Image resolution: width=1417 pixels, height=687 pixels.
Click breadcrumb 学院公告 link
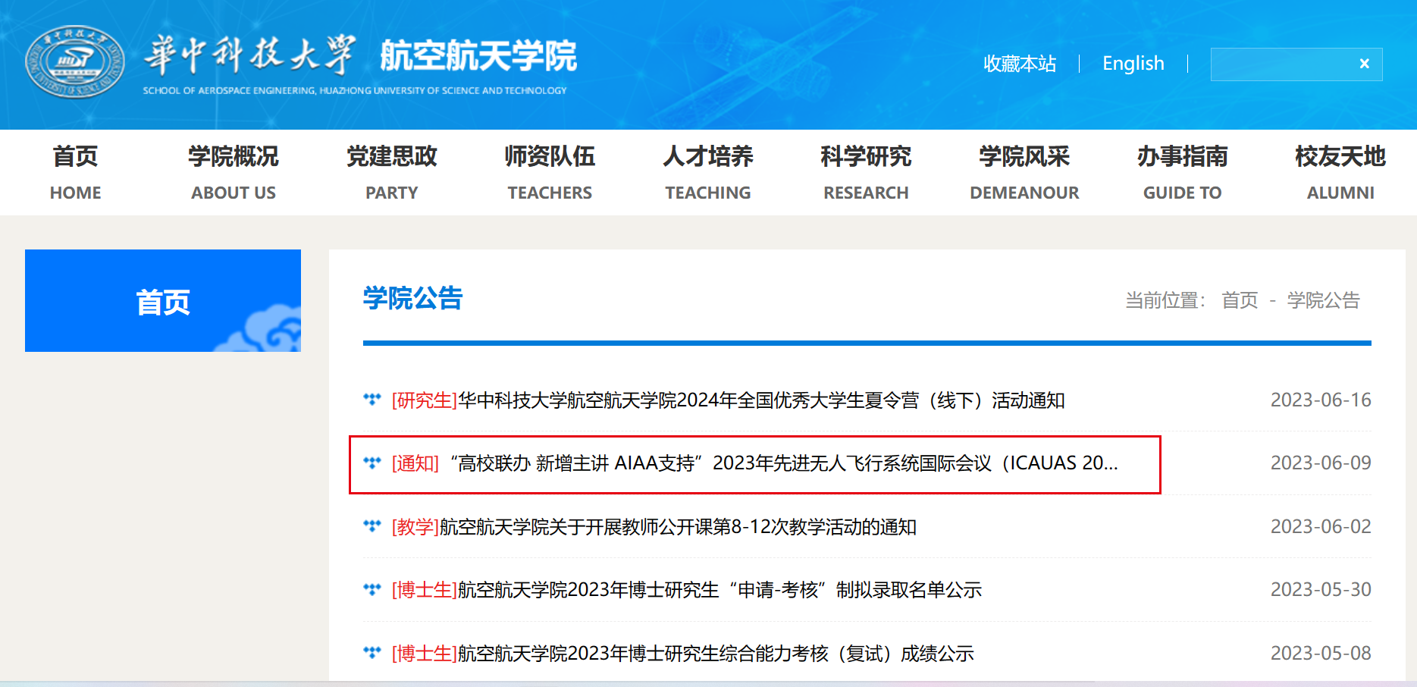1324,300
